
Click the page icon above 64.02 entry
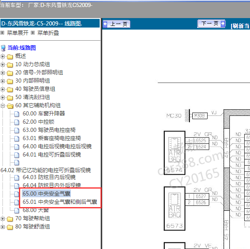click(x=17, y=163)
